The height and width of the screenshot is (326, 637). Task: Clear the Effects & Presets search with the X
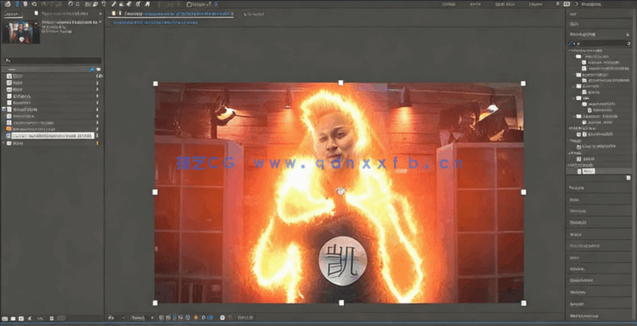tap(628, 43)
